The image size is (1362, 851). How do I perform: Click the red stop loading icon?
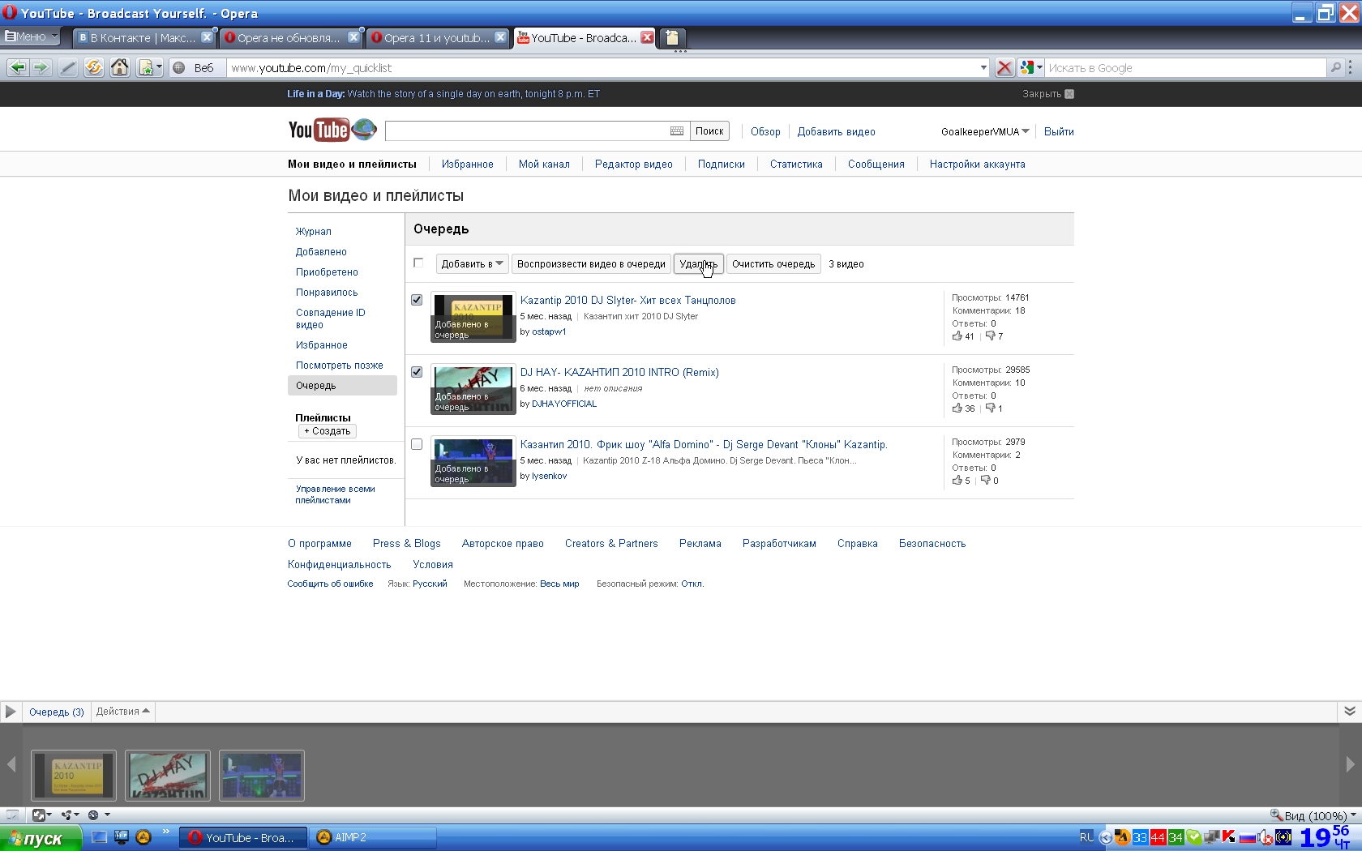1004,68
